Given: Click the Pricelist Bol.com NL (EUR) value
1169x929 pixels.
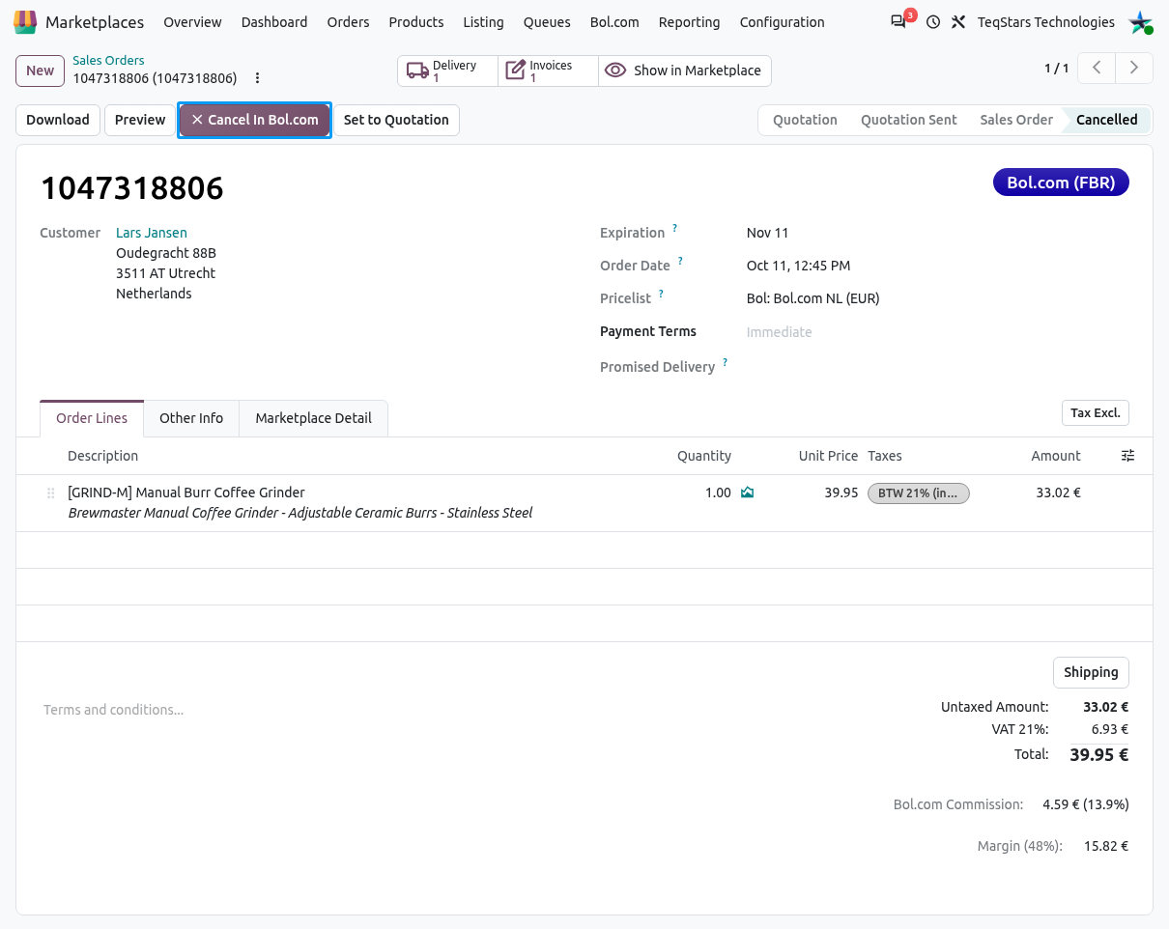Looking at the screenshot, I should tap(813, 298).
